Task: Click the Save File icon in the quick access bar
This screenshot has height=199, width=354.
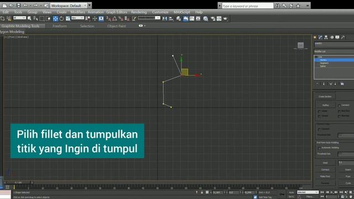Action: (19, 6)
